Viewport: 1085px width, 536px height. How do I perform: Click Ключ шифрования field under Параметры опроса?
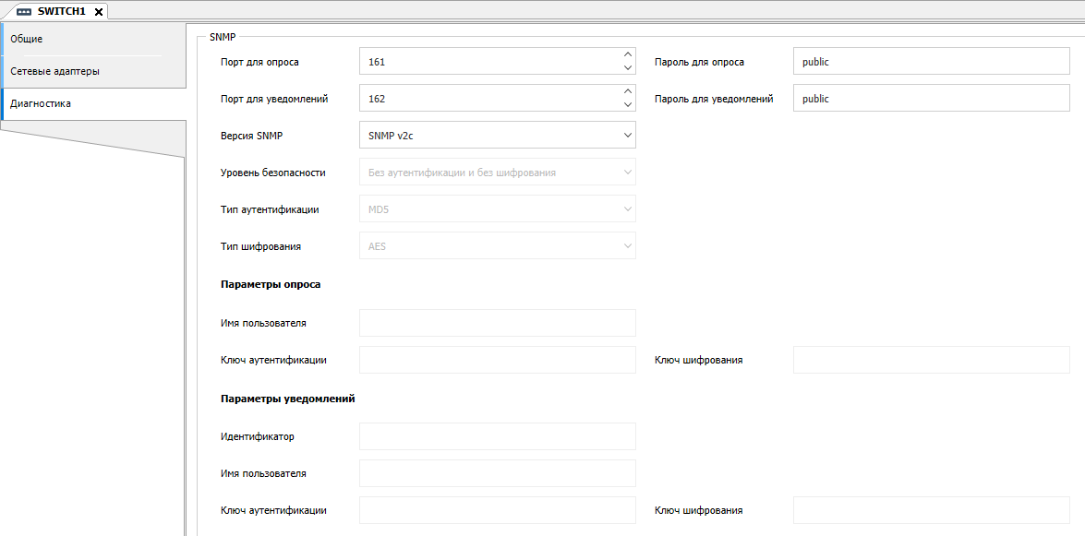coord(931,360)
